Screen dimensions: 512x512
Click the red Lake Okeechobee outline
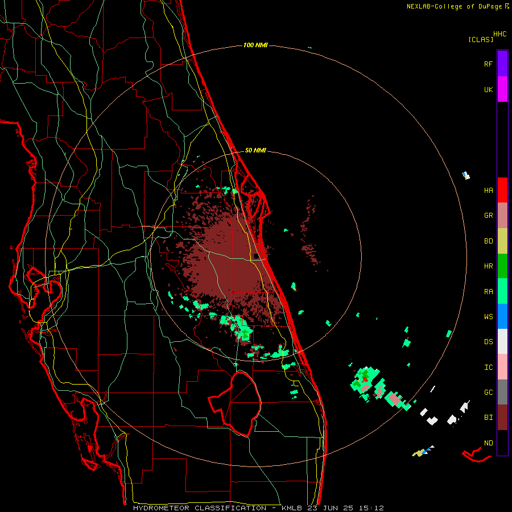point(234,404)
